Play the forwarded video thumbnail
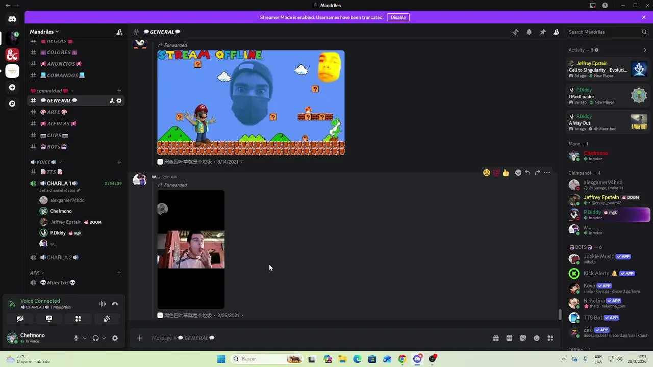Viewport: 653px width, 367px height. click(x=191, y=250)
